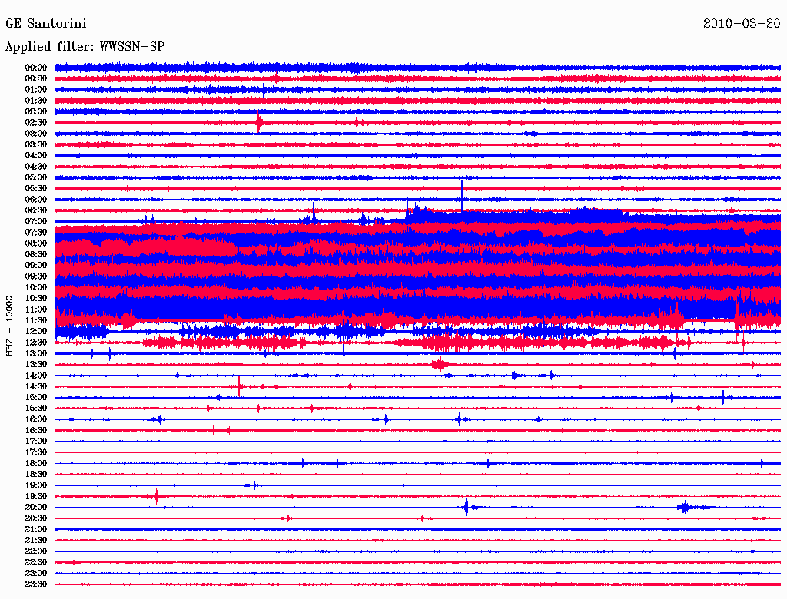
Task: Select the 12:00 time label
Action: [x=36, y=332]
